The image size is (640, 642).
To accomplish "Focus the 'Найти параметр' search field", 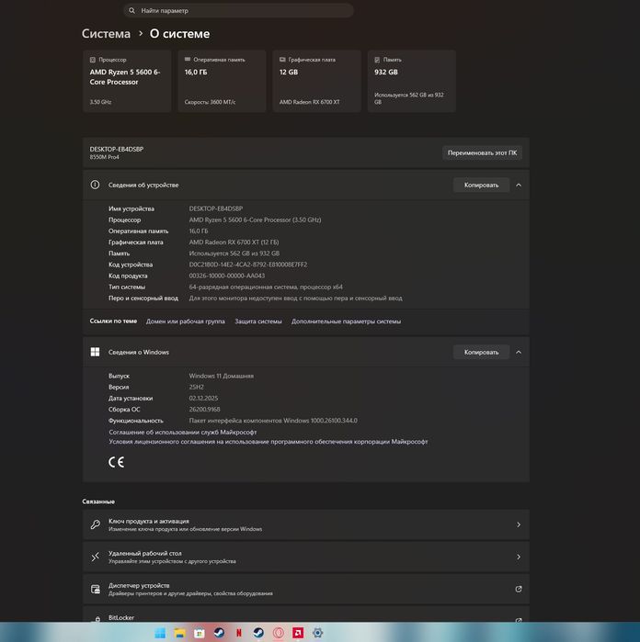I will 238,11.
